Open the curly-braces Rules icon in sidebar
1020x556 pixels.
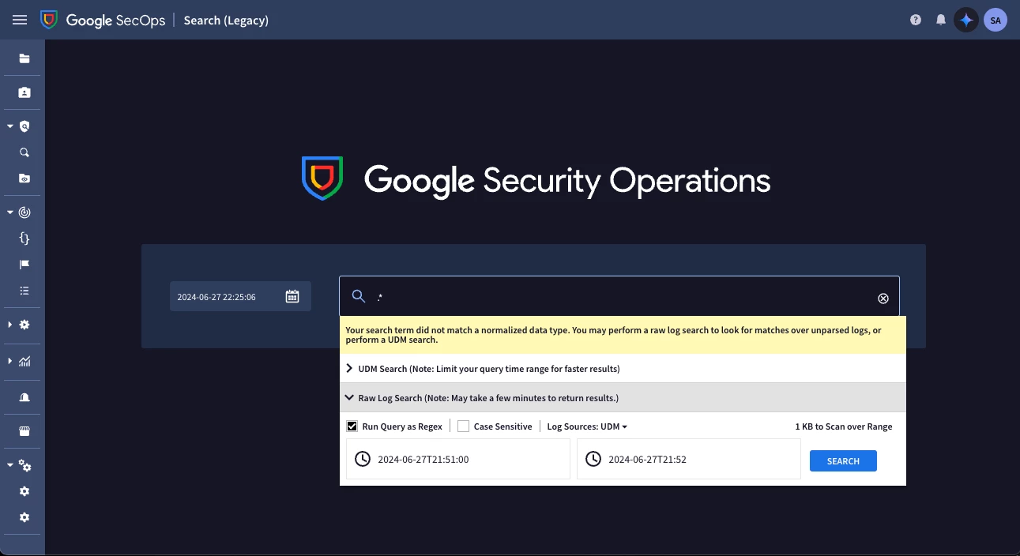tap(24, 239)
